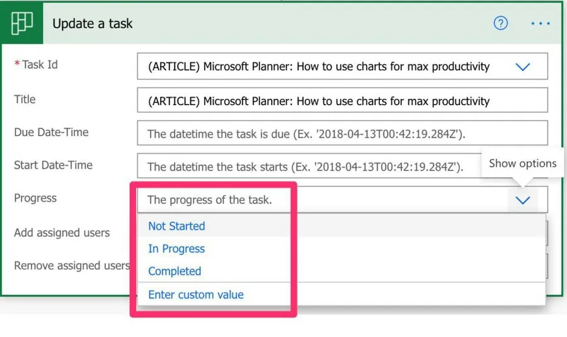Select the In Progress option

point(176,249)
